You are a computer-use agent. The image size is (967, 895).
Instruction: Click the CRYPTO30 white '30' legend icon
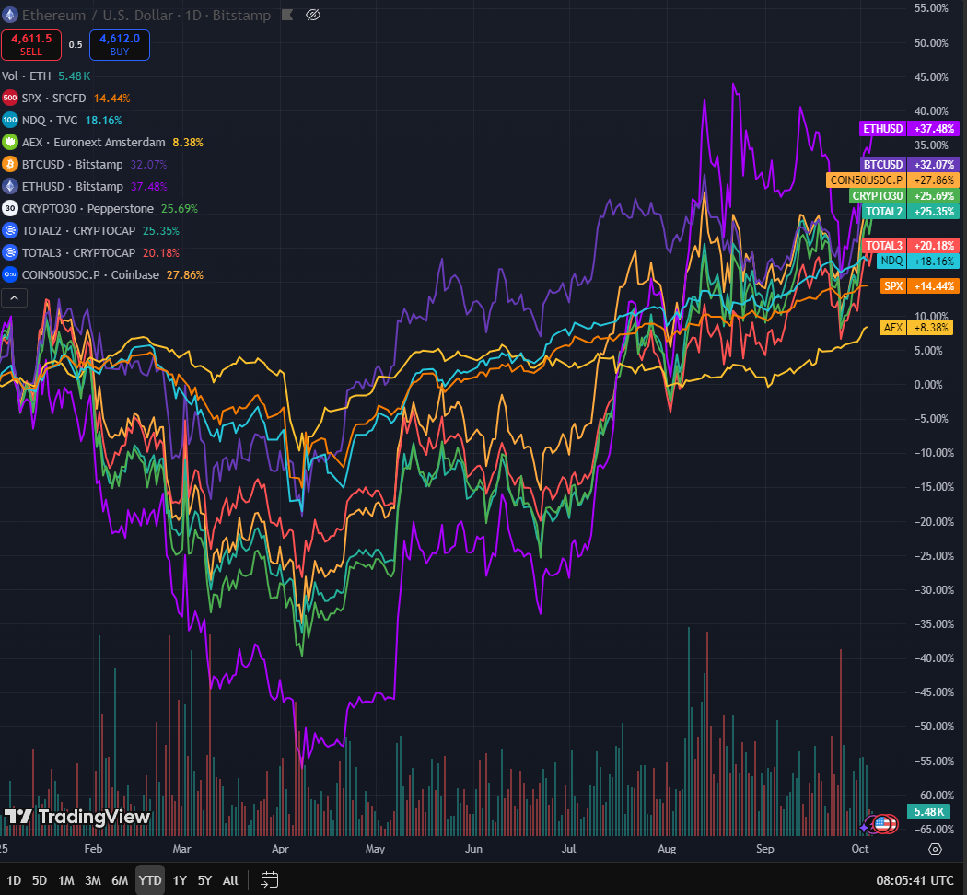10,208
